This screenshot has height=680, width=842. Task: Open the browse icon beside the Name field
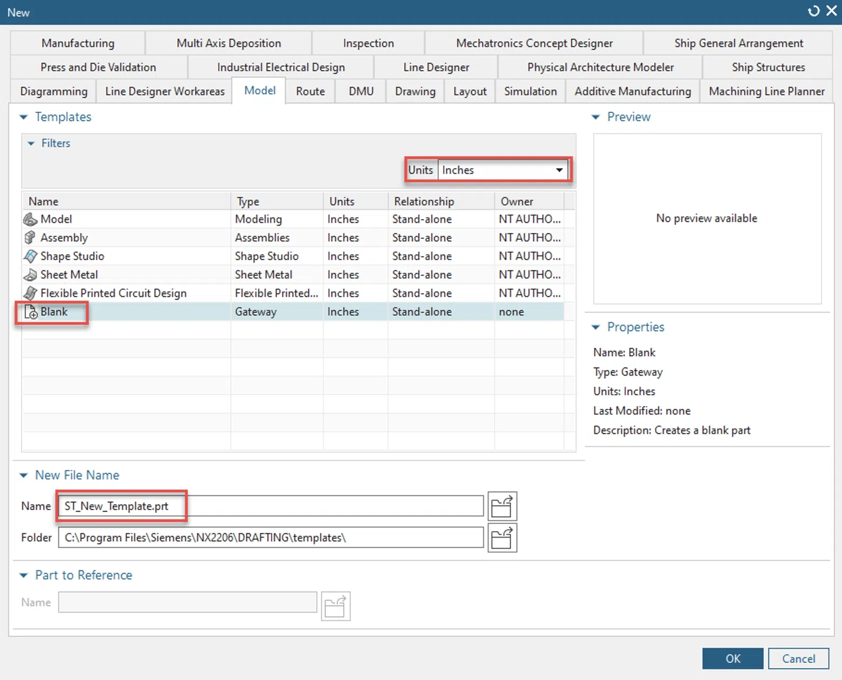click(x=502, y=506)
